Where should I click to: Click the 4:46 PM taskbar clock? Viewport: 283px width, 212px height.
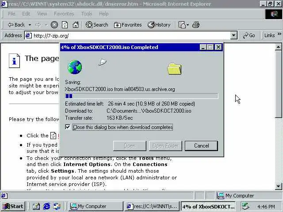[x=266, y=207]
